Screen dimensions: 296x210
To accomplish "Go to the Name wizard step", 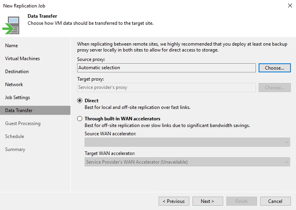I will pos(11,46).
